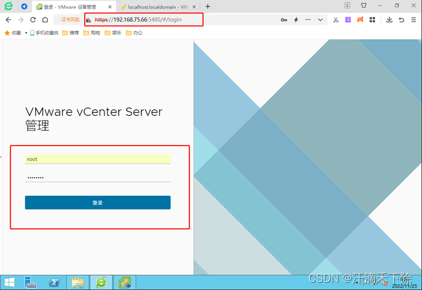
Task: Open the Windows Start button
Action: click(x=10, y=283)
